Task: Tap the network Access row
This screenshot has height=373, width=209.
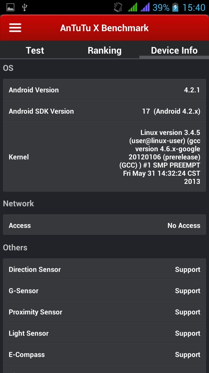Action: [x=105, y=225]
